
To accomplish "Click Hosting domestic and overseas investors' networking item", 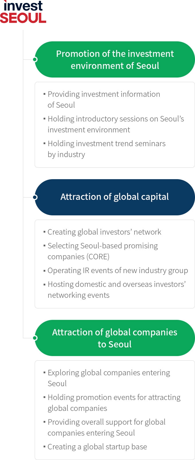I will click(115, 290).
